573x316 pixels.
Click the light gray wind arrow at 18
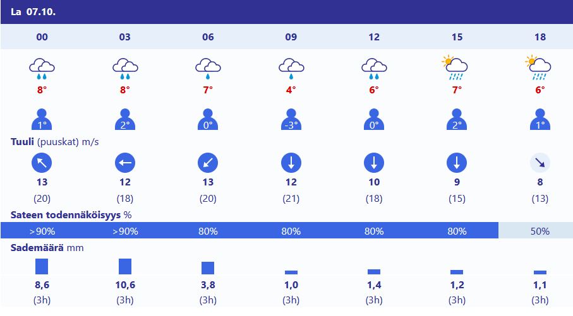click(540, 163)
